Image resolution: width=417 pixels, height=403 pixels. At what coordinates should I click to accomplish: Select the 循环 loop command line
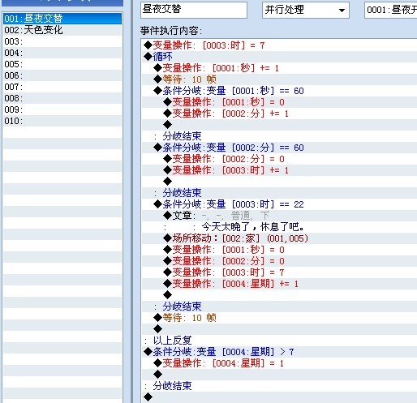[x=279, y=57]
